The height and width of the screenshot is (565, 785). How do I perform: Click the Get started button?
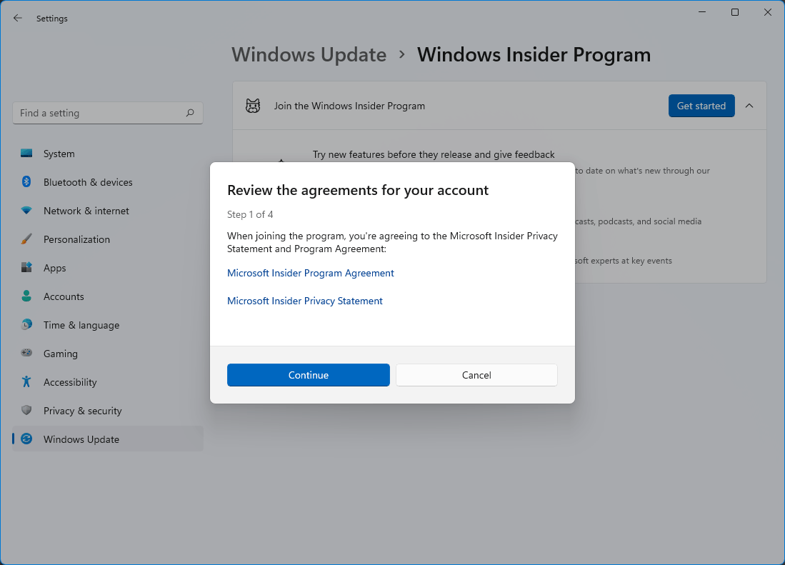pyautogui.click(x=701, y=105)
